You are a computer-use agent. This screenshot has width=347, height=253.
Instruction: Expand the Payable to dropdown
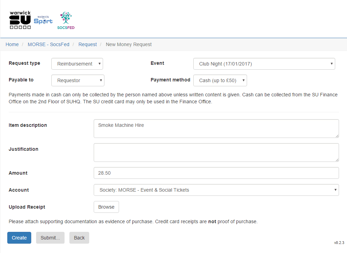coord(78,80)
